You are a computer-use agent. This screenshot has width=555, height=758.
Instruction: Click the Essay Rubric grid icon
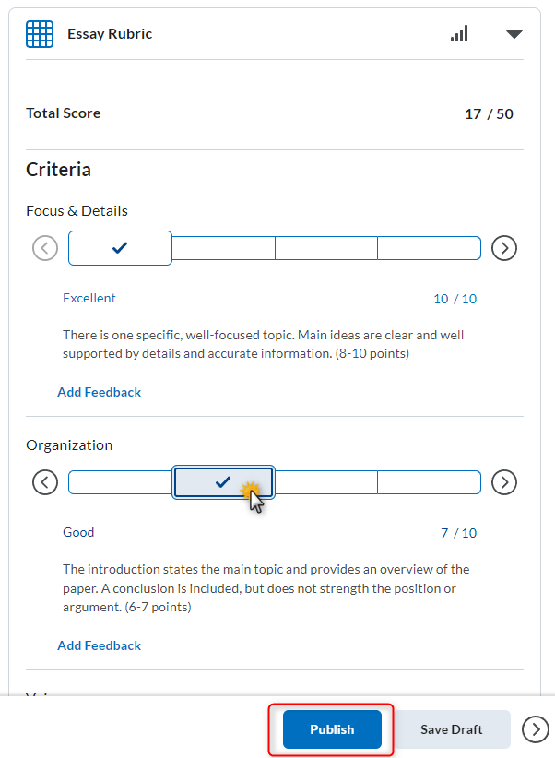[40, 33]
